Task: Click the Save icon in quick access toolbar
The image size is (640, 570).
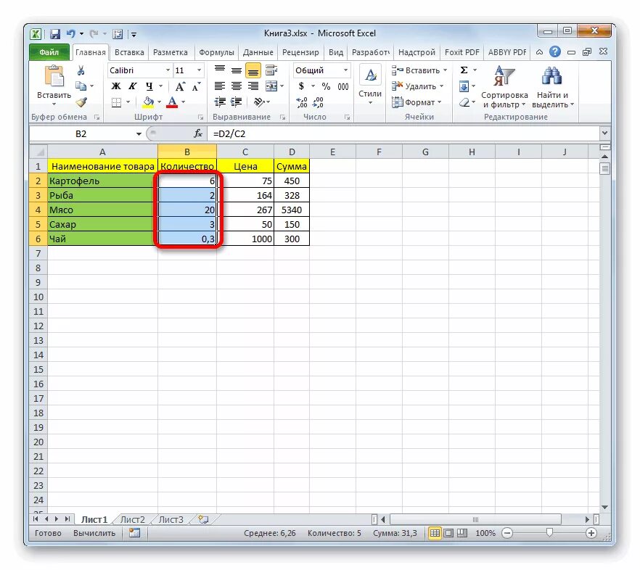Action: pos(55,34)
